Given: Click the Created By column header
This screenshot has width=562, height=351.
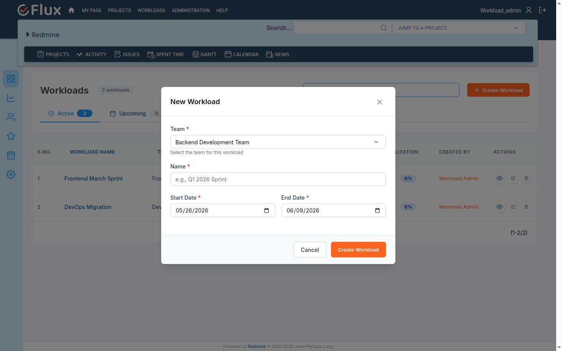Looking at the screenshot, I should point(454,152).
